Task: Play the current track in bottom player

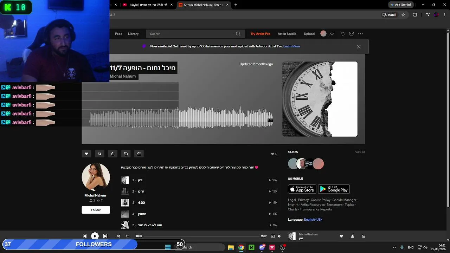Action: (95, 236)
